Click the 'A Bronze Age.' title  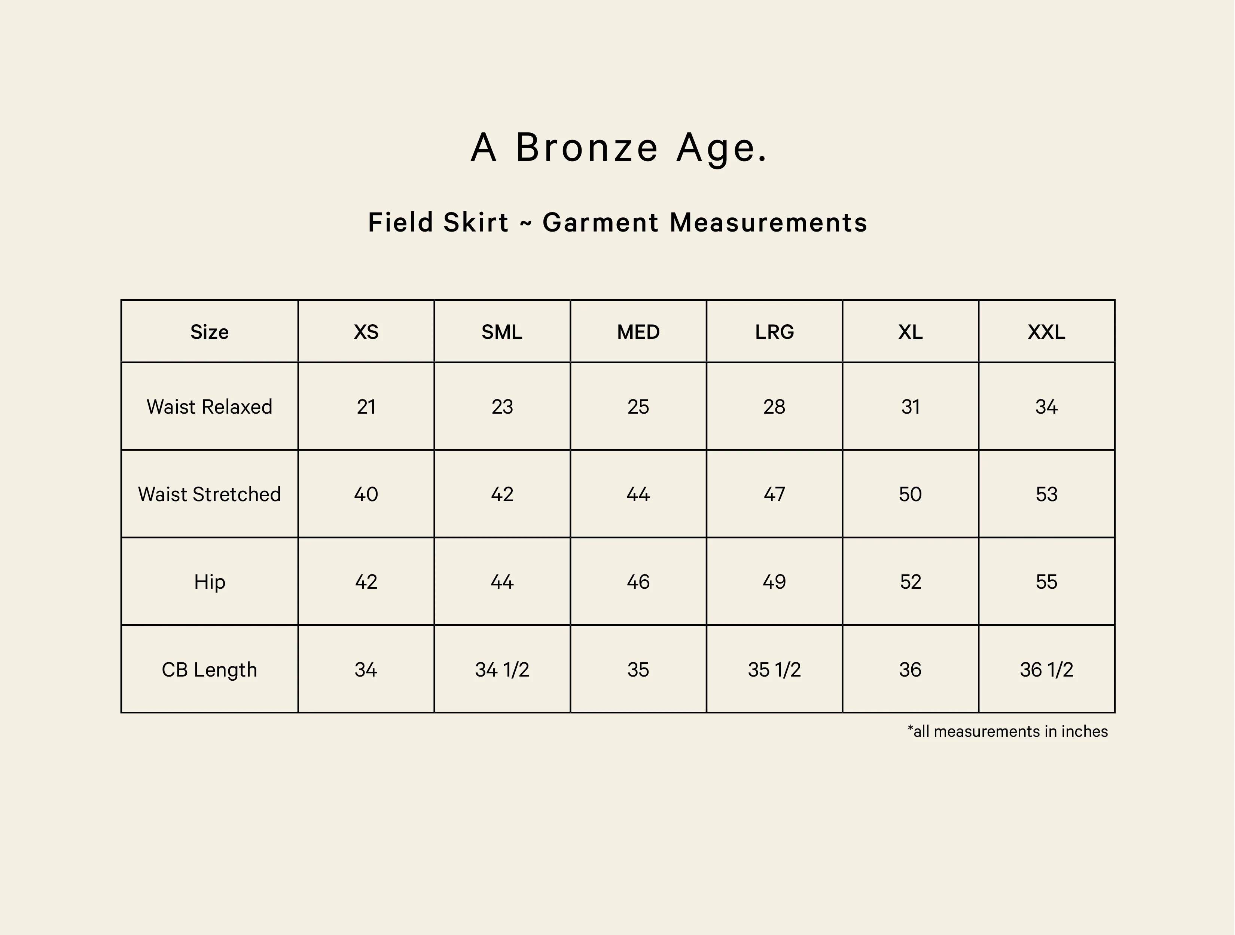pyautogui.click(x=619, y=148)
